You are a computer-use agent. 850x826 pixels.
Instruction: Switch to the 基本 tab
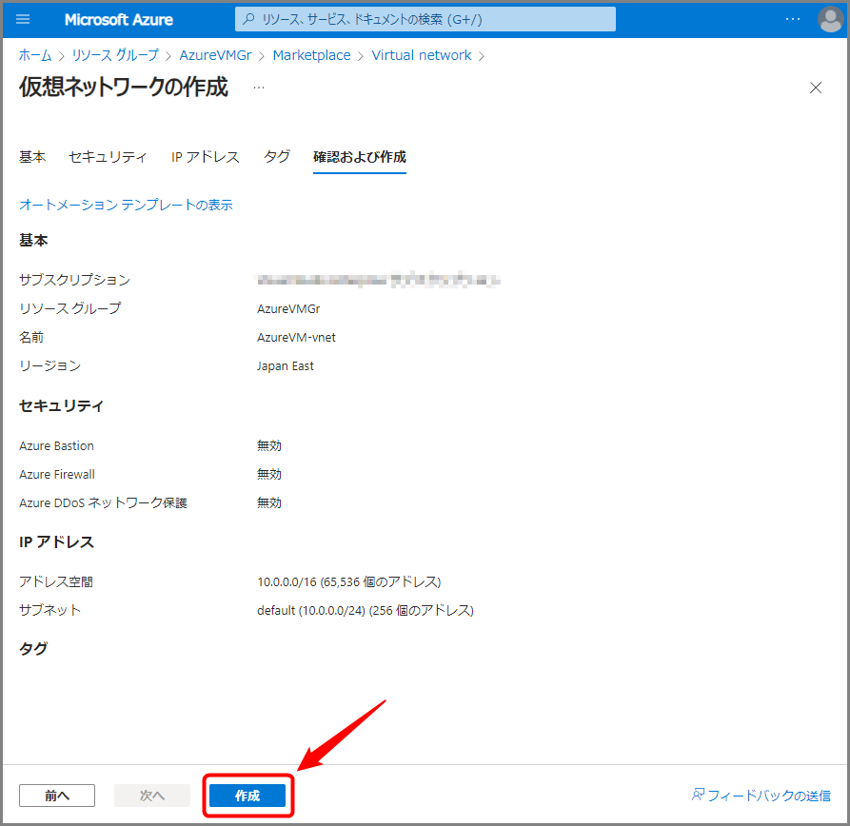32,157
